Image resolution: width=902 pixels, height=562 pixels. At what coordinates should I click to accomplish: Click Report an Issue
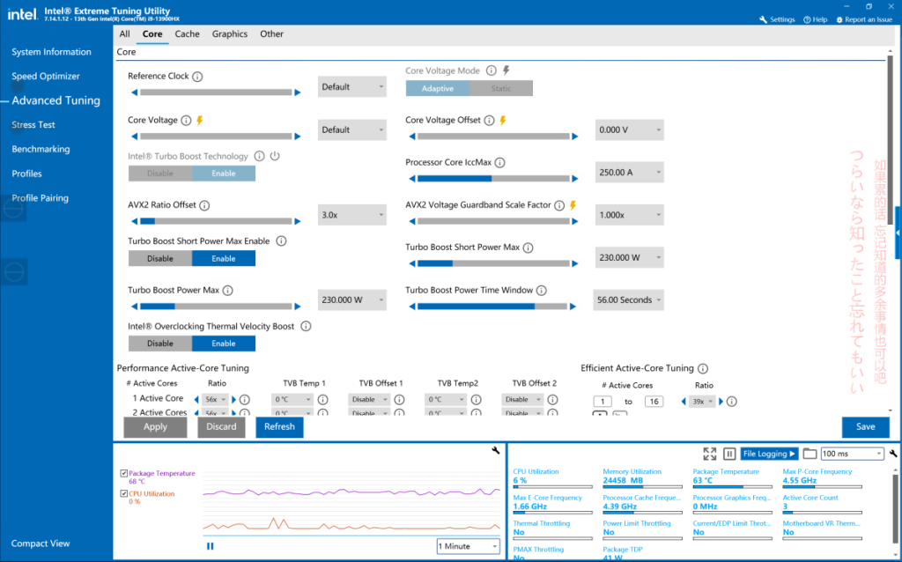tap(864, 19)
